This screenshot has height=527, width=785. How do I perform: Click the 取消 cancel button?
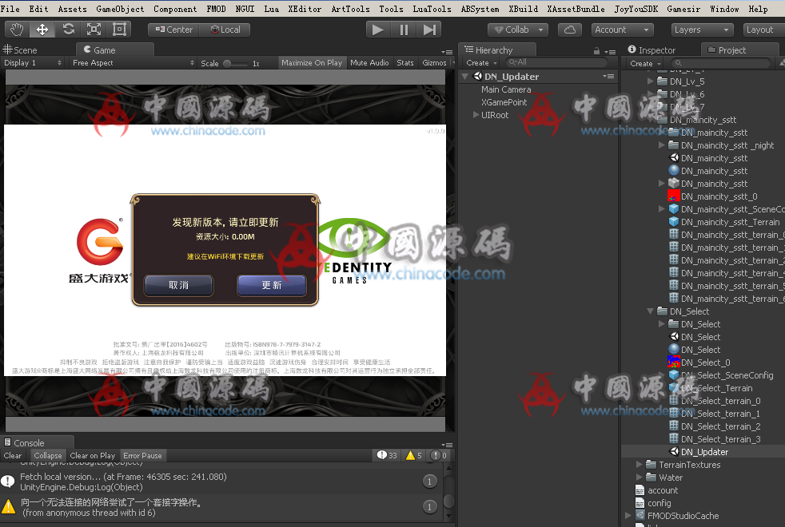pos(178,285)
